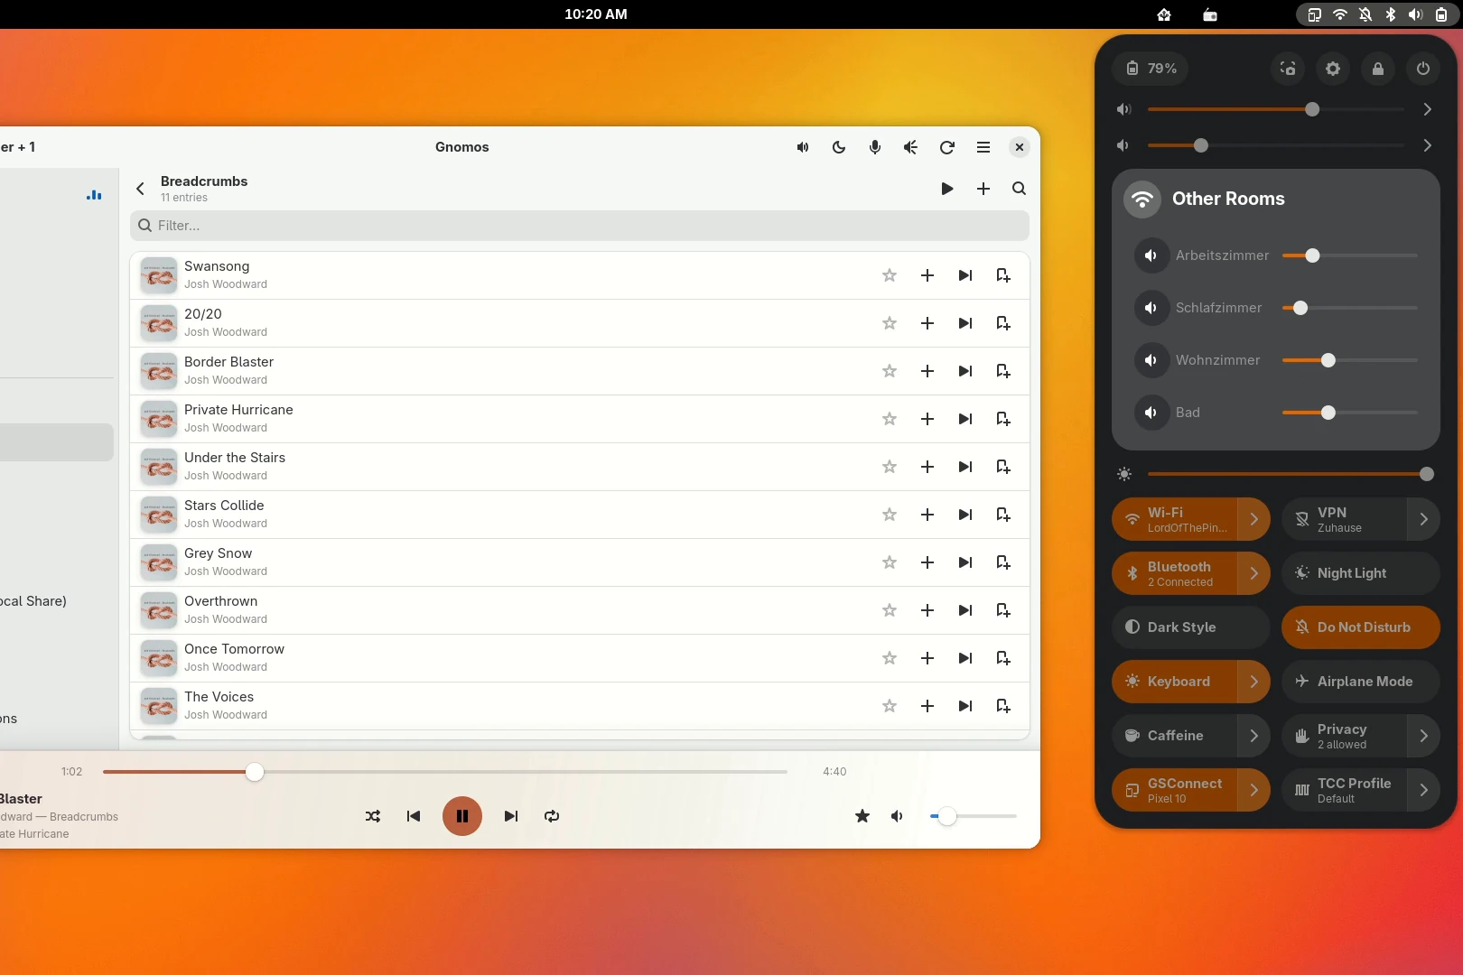Click the song progress seek bar

(445, 772)
